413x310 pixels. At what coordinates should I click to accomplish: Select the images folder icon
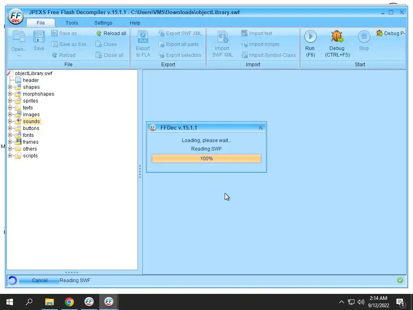click(18, 114)
